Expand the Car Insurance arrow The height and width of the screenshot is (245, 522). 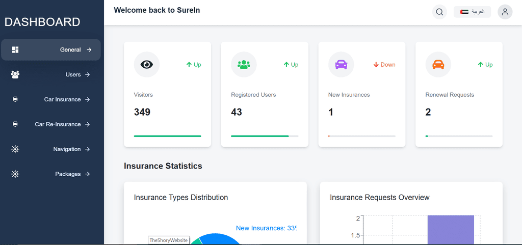point(88,99)
